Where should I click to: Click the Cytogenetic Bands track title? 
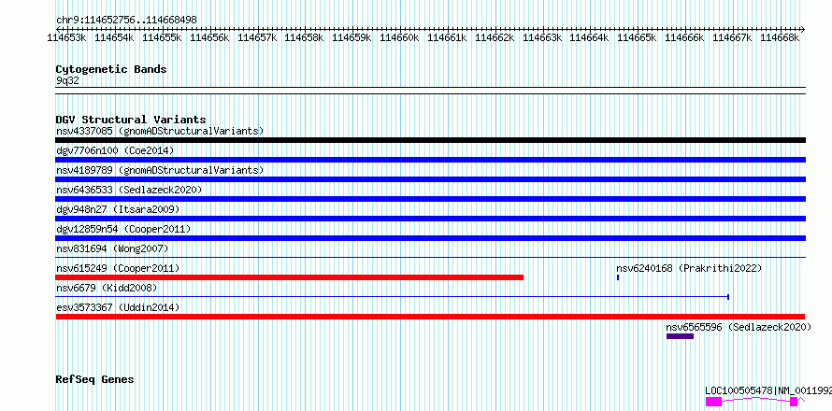(x=111, y=69)
